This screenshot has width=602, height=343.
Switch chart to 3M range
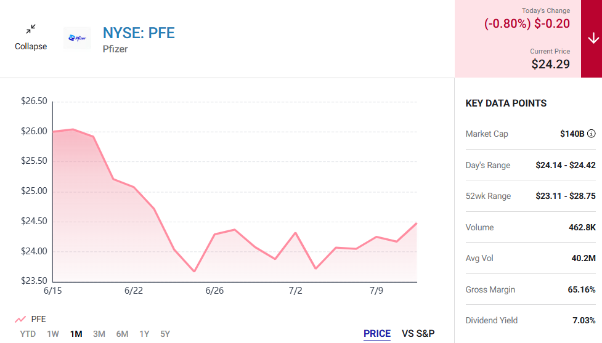coord(99,334)
